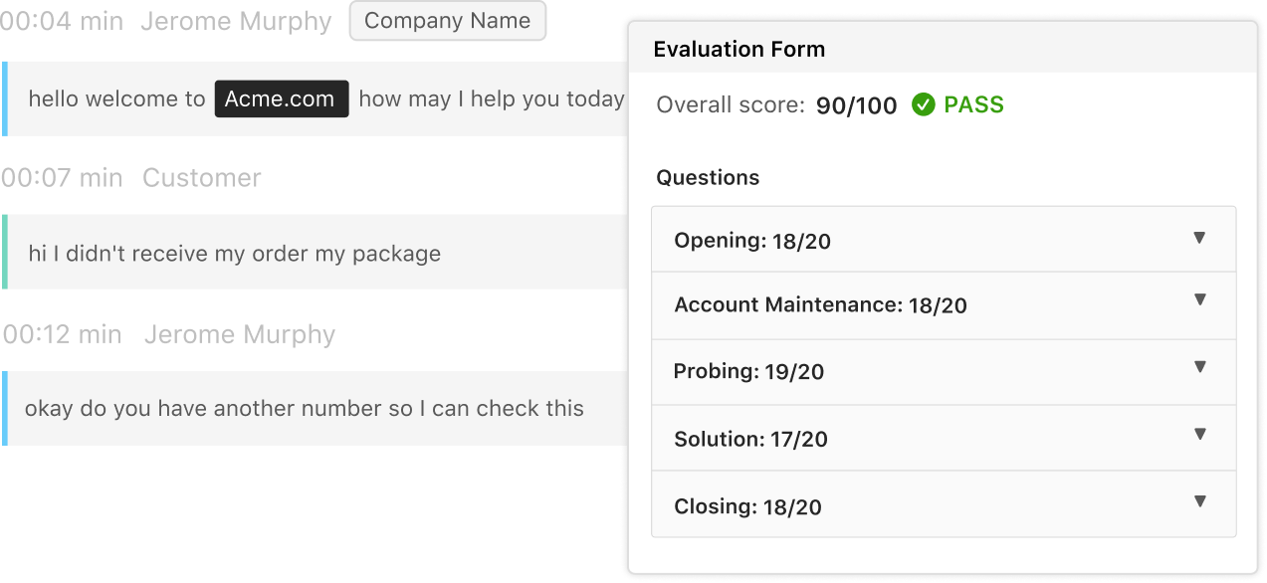Expand the Solution question arrow

(1199, 434)
